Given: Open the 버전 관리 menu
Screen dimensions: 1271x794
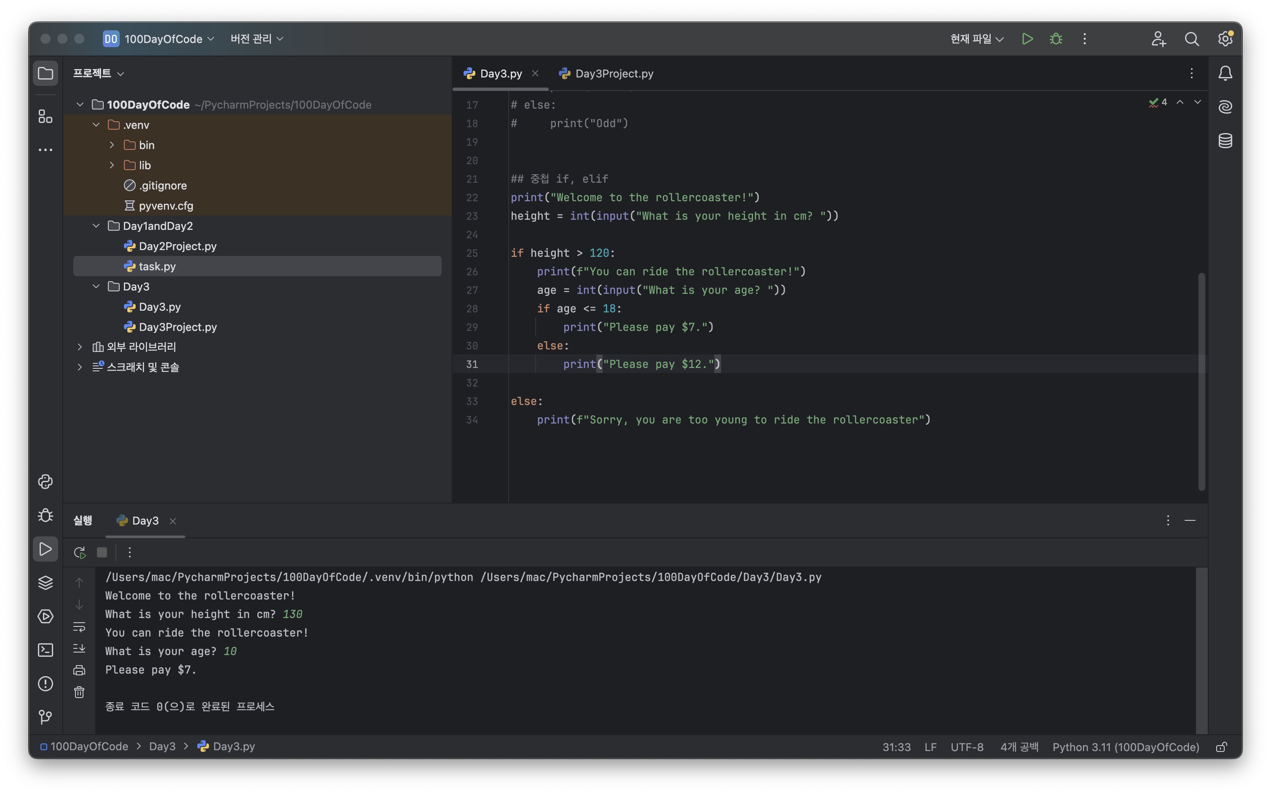Looking at the screenshot, I should (x=257, y=39).
